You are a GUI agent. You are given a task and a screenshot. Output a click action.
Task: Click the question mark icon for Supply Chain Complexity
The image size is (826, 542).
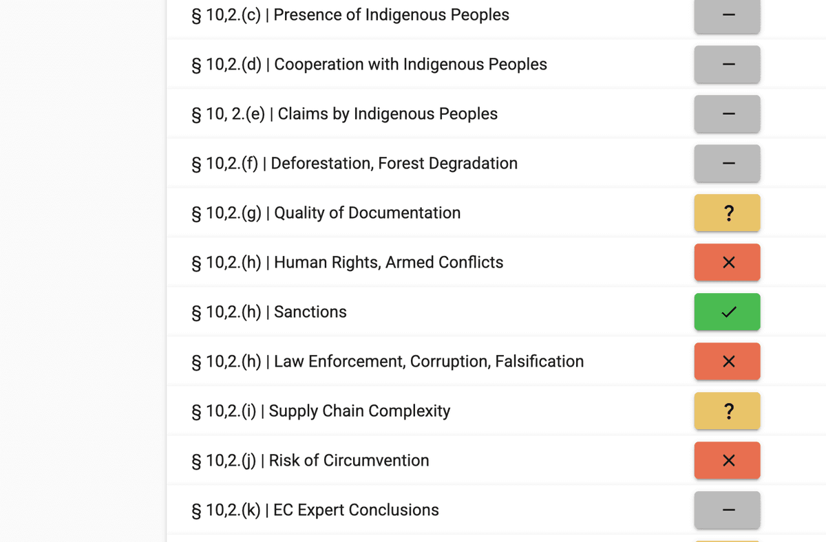coord(727,411)
